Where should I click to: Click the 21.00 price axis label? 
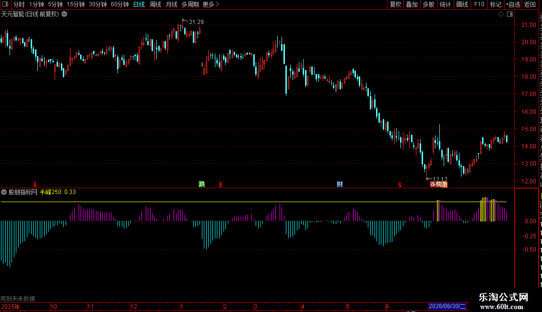coord(529,25)
